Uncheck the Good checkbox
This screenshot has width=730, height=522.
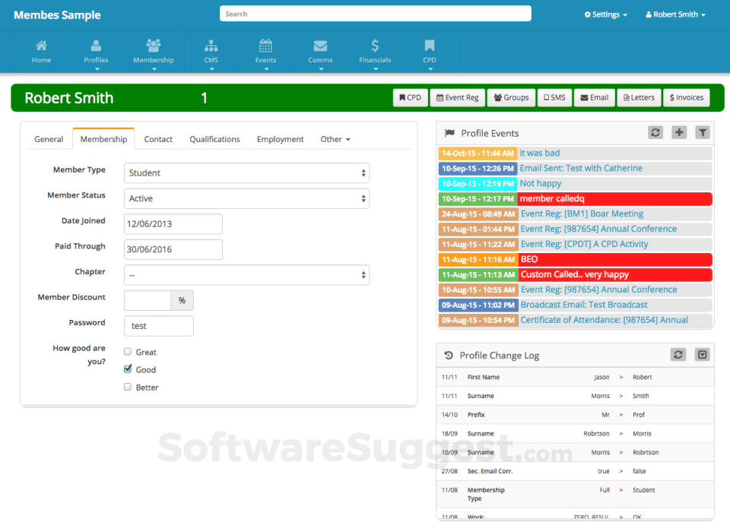pos(127,369)
